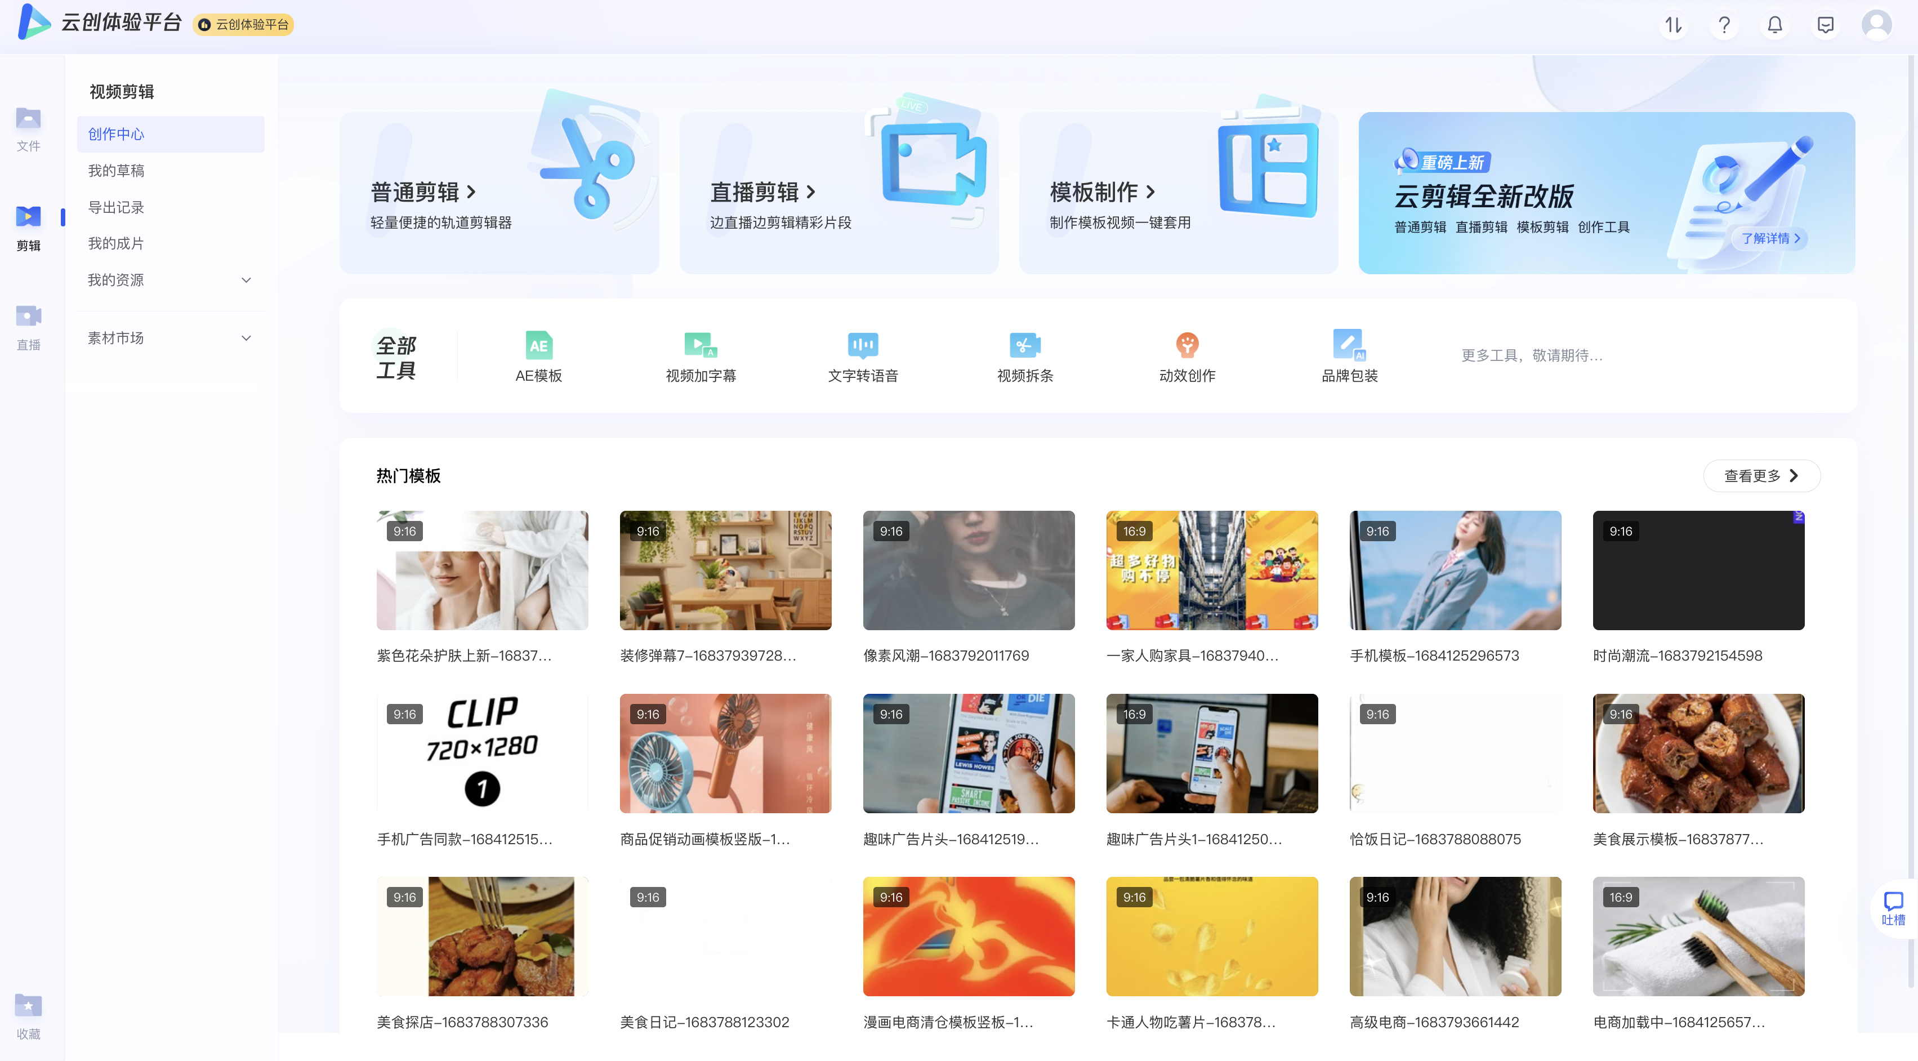This screenshot has width=1918, height=1061.
Task: Open the 品牌包装 tool icon
Action: pos(1349,345)
